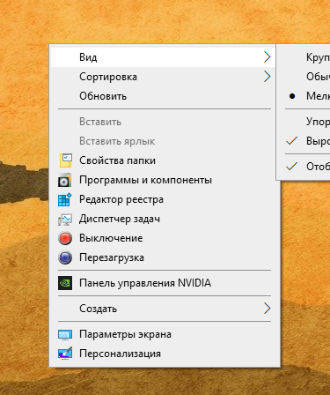Click the blue Перезагрузка icon
Viewport: 330px width, 395px height.
point(65,257)
